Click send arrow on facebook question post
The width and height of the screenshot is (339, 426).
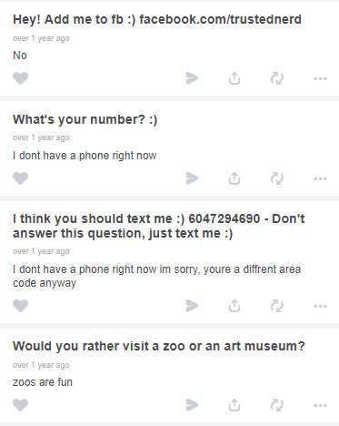coord(192,78)
